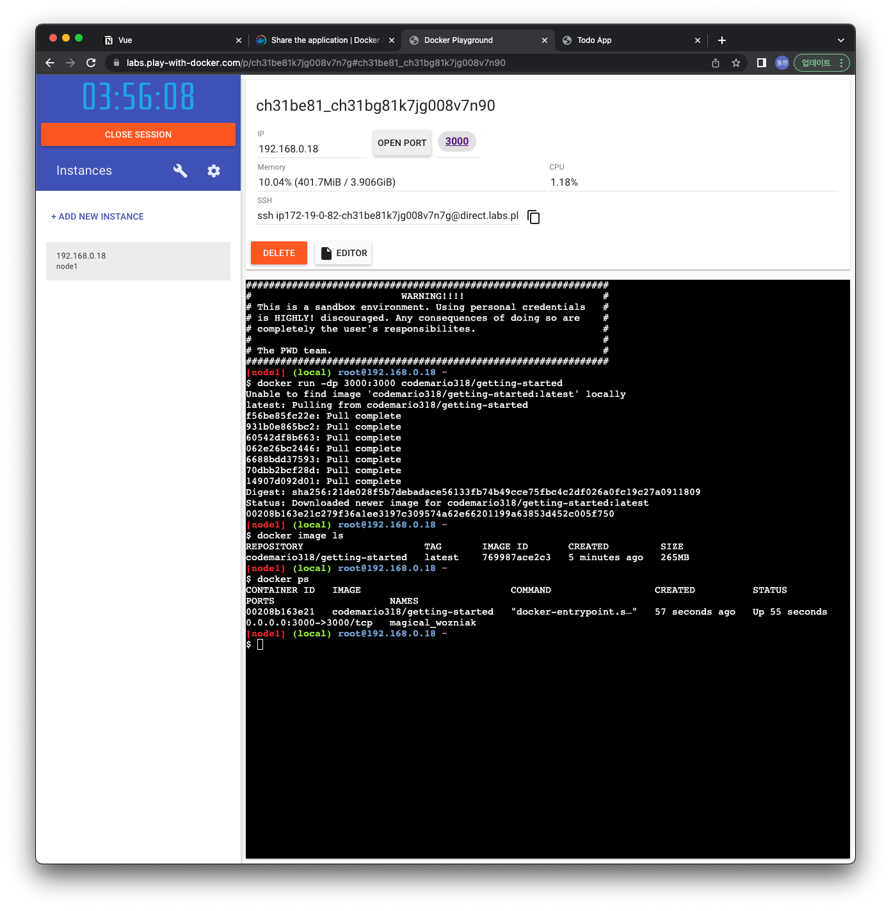Screen dimensions: 891x911
Task: Close the Docker Playground tab
Action: coord(545,40)
